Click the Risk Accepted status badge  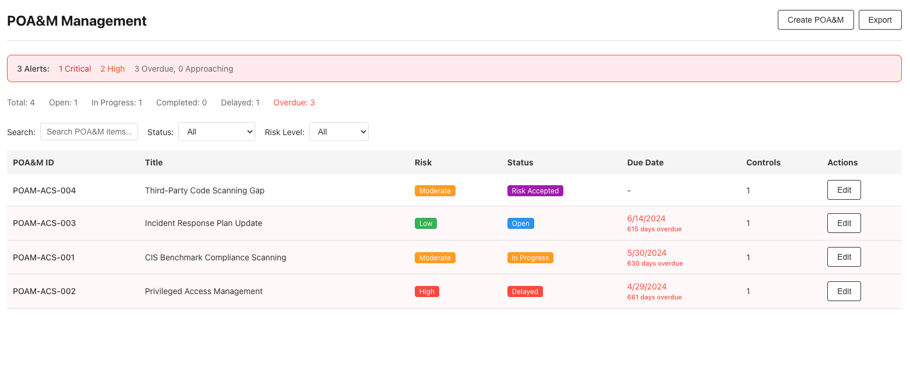[x=535, y=190]
